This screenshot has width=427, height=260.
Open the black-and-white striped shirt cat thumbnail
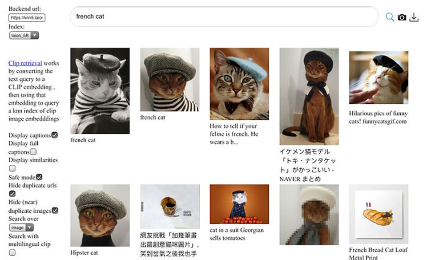pos(100,91)
